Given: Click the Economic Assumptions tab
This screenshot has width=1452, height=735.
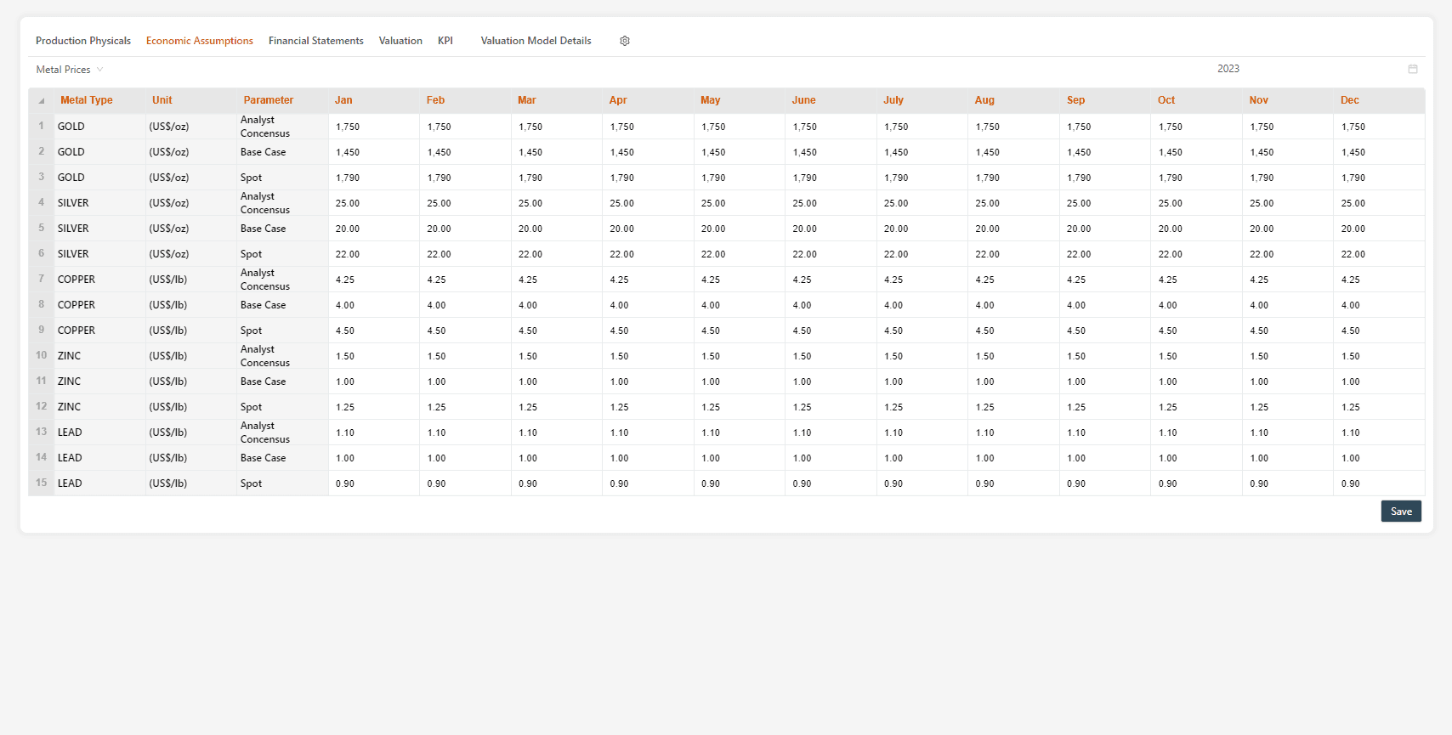Looking at the screenshot, I should tap(200, 41).
